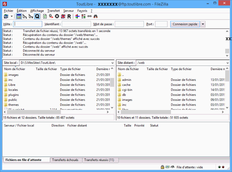Expand the Site local path dropdown

point(112,63)
